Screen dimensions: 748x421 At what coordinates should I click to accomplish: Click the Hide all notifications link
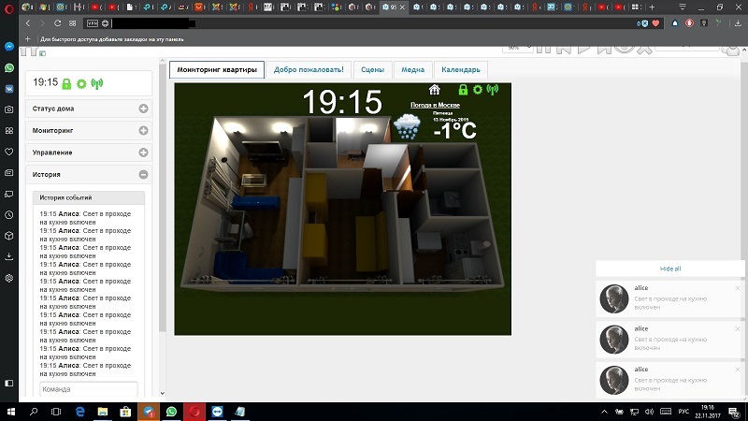tap(670, 269)
